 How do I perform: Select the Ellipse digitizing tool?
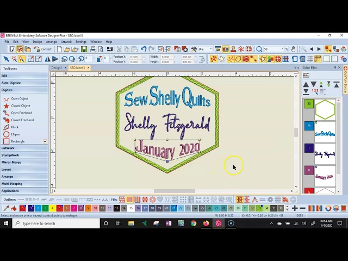pos(6,134)
